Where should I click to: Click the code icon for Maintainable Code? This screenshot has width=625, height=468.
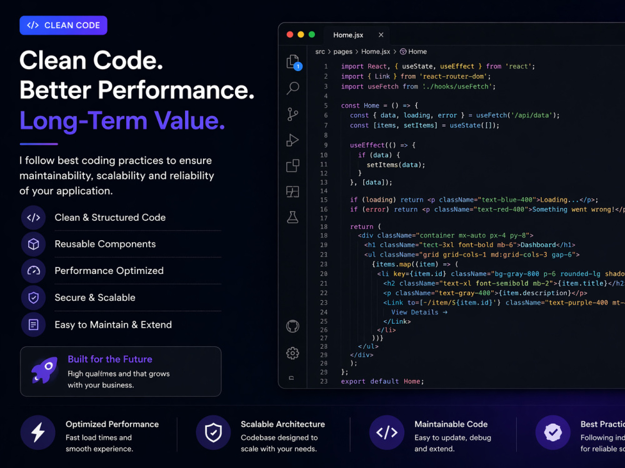click(387, 432)
